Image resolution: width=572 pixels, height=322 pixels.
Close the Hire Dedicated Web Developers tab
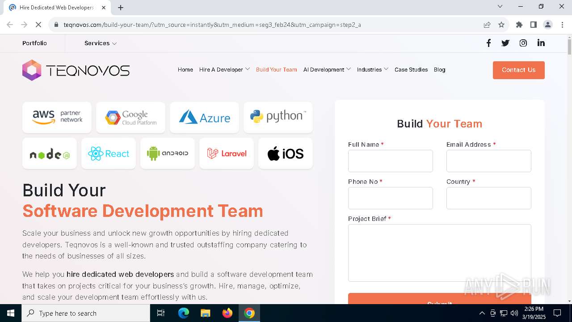tap(104, 8)
